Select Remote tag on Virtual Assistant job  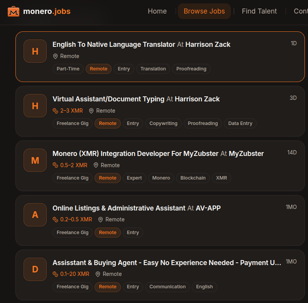coord(108,123)
